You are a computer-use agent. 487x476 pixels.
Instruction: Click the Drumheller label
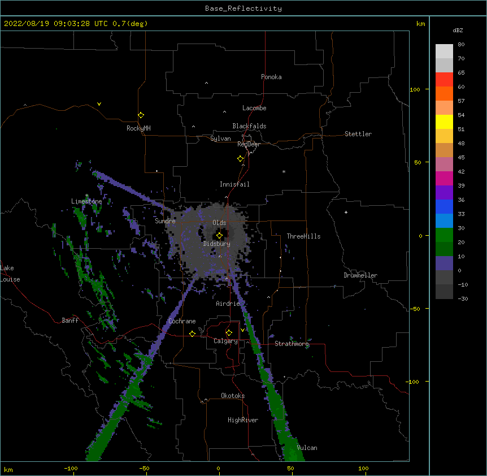tap(360, 275)
